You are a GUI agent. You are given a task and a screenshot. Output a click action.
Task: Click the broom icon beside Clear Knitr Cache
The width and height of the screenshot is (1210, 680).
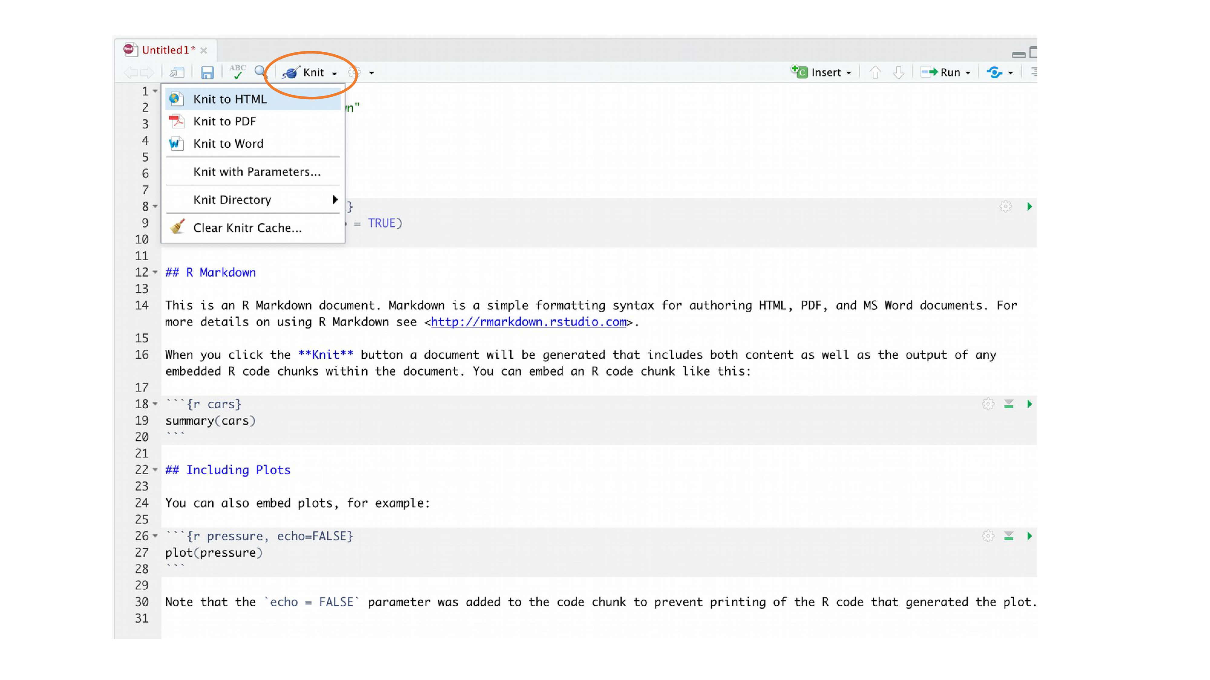tap(177, 227)
